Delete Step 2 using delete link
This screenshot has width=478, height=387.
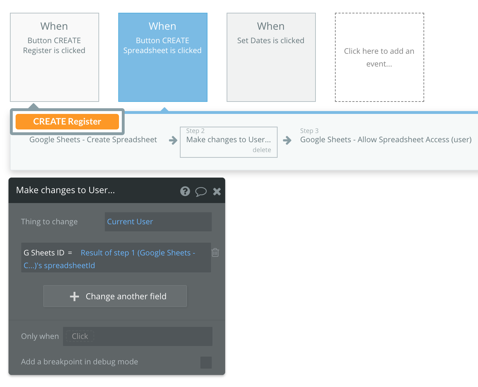coord(262,150)
